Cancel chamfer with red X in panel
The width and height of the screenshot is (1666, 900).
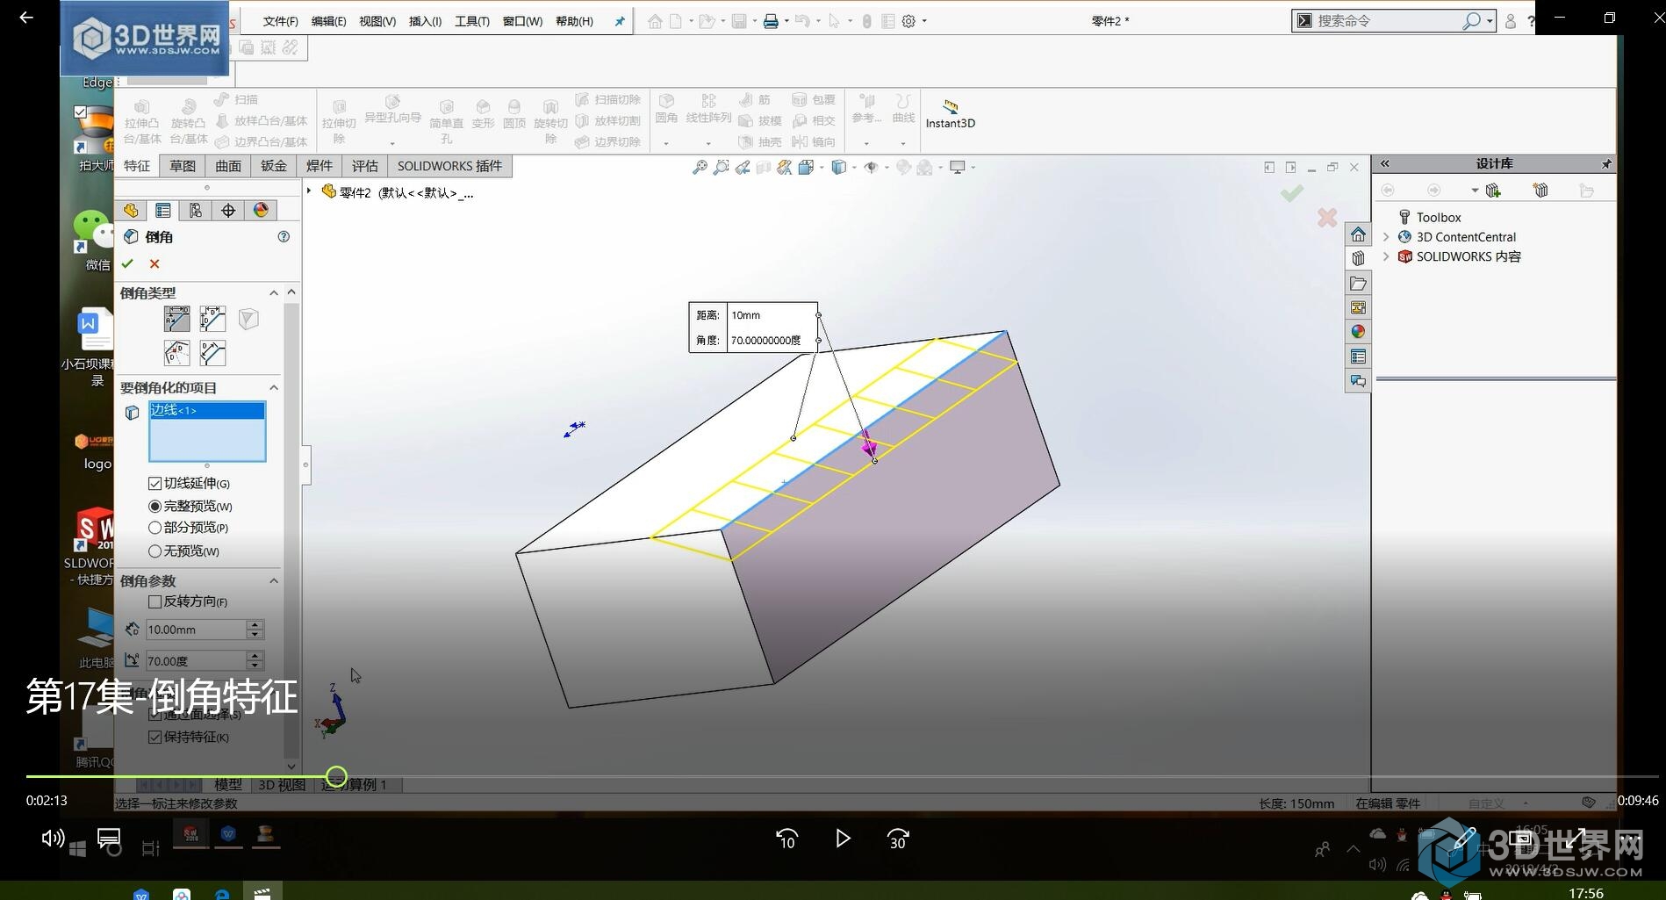pyautogui.click(x=154, y=263)
